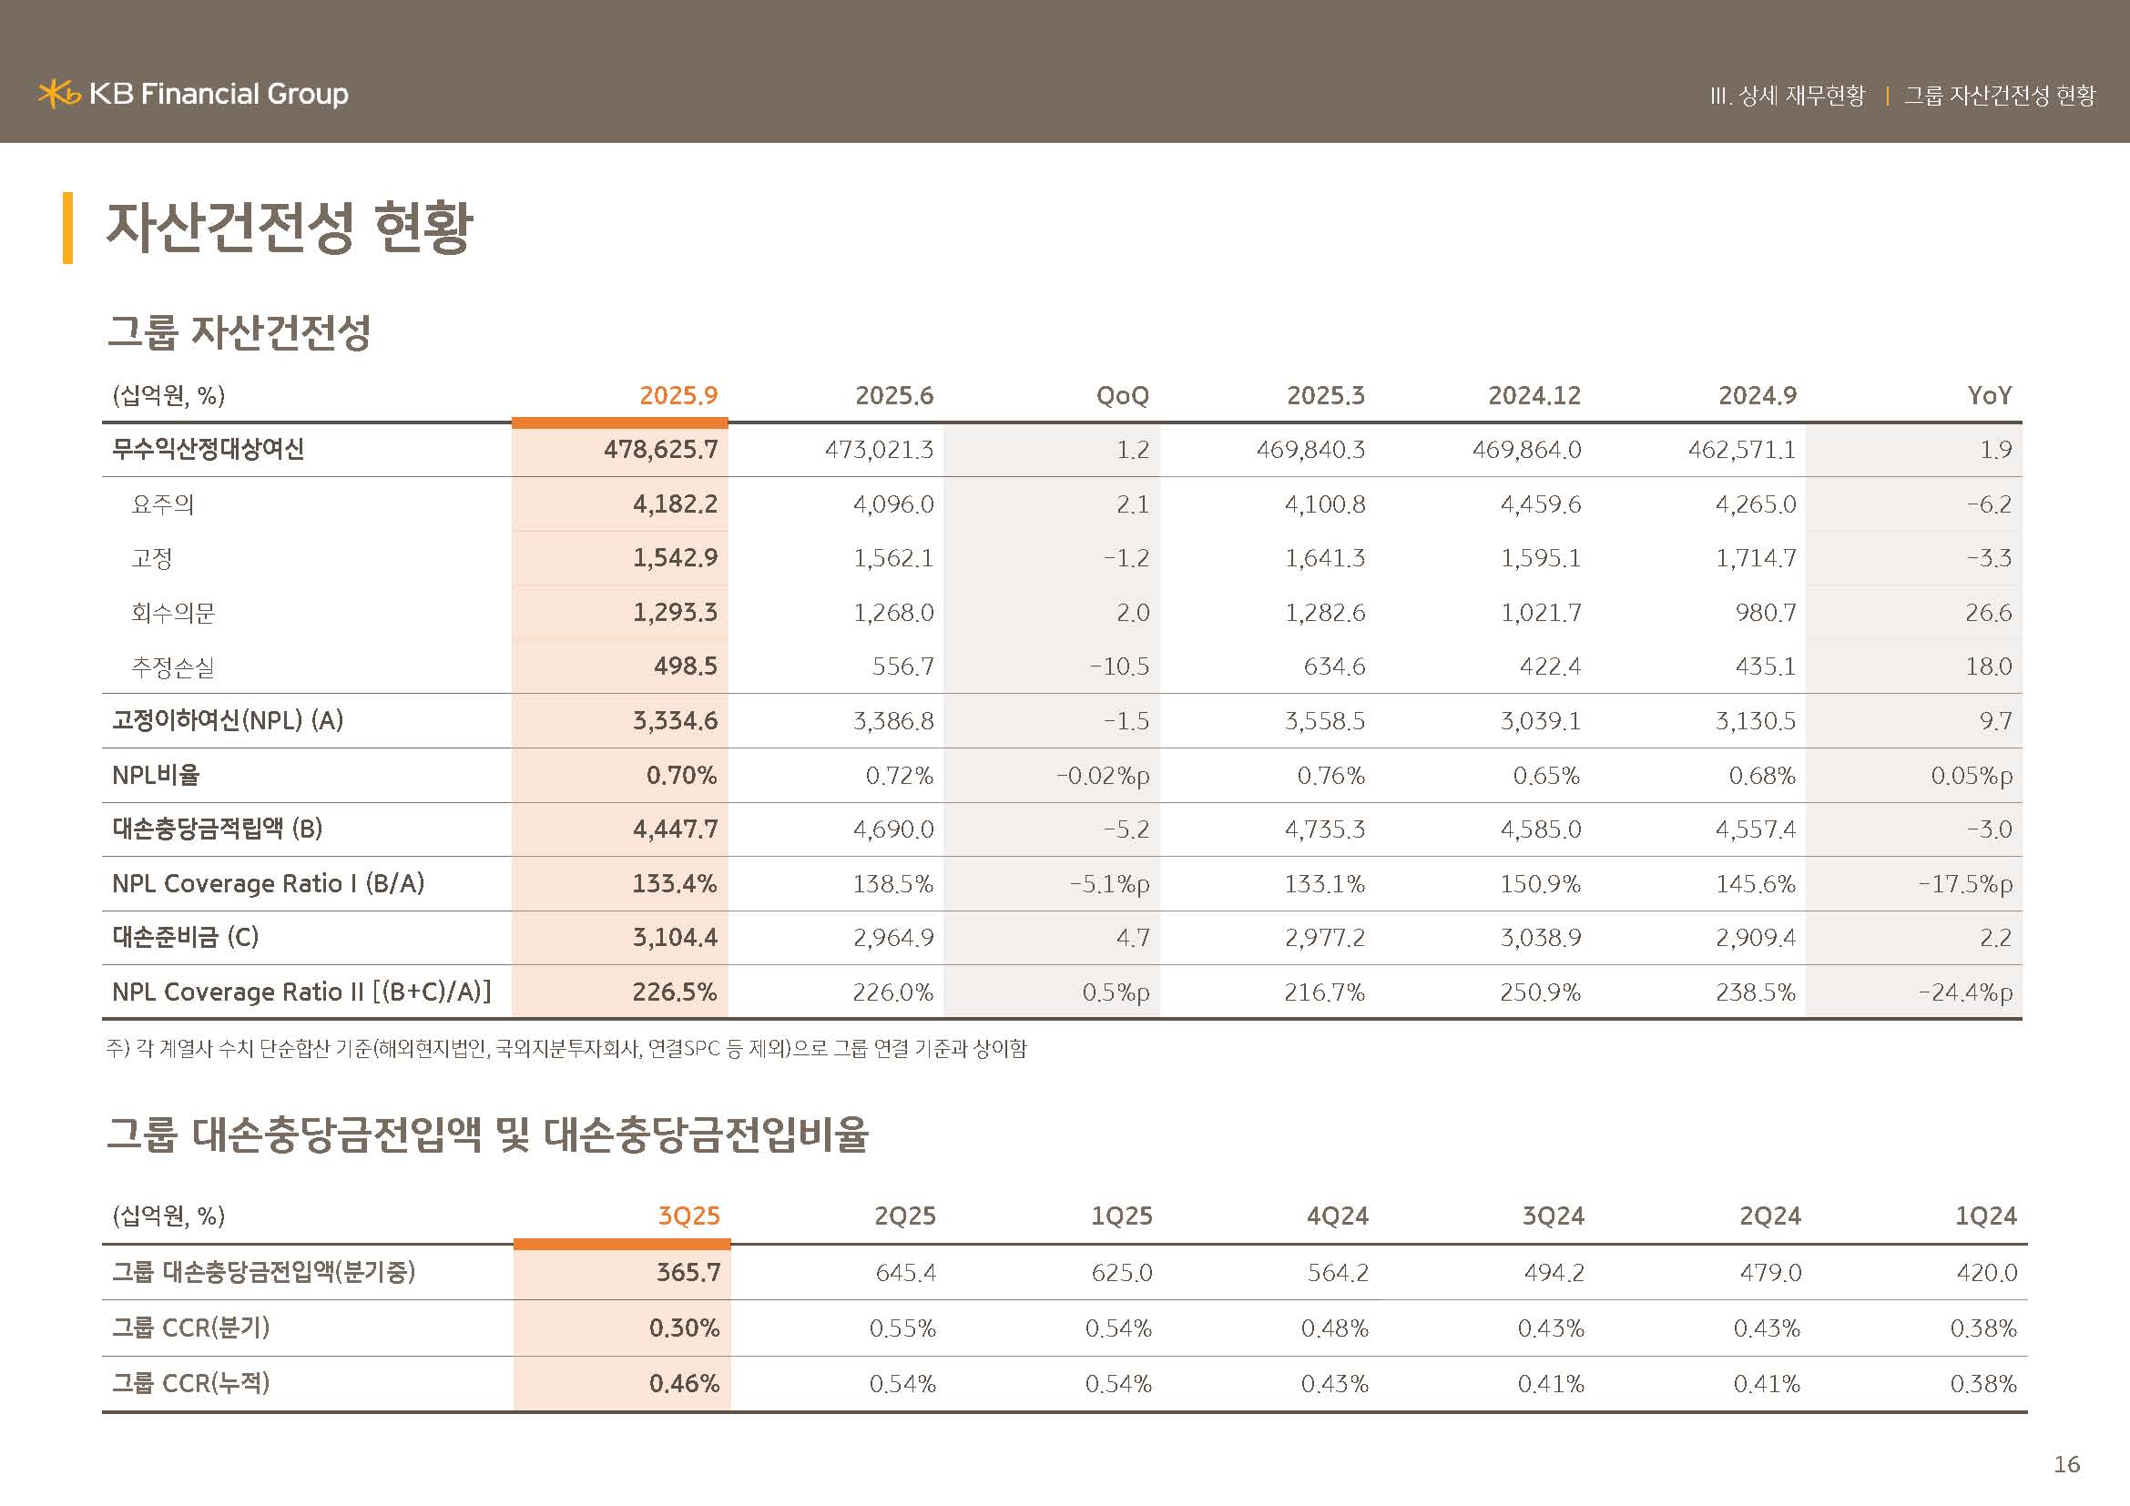Click the 226.5% Coverage Ratio II value
2130x1506 pixels.
pyautogui.click(x=674, y=992)
